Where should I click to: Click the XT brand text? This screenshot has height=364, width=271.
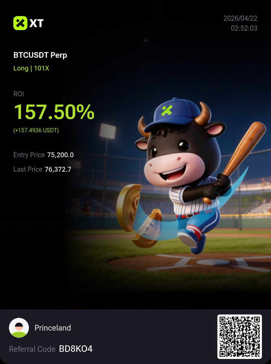[x=36, y=23]
